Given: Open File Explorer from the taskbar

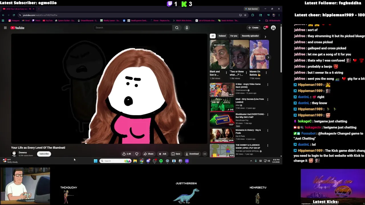Looking at the screenshot, I should 135,161.
